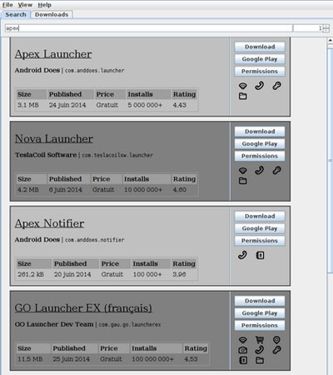Click the folder storage icon for GO Launcher EX
Image resolution: width=333 pixels, height=375 pixels.
coord(260,361)
